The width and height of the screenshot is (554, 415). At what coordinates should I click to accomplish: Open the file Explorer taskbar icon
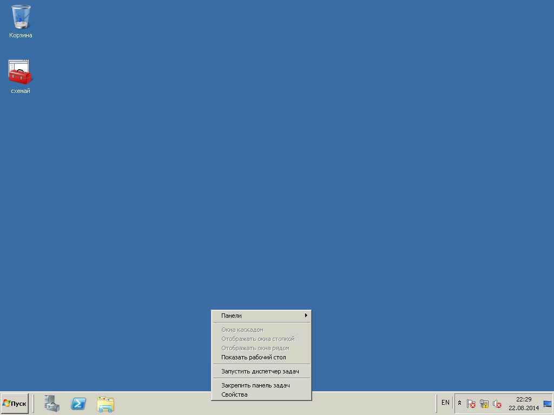tap(105, 403)
